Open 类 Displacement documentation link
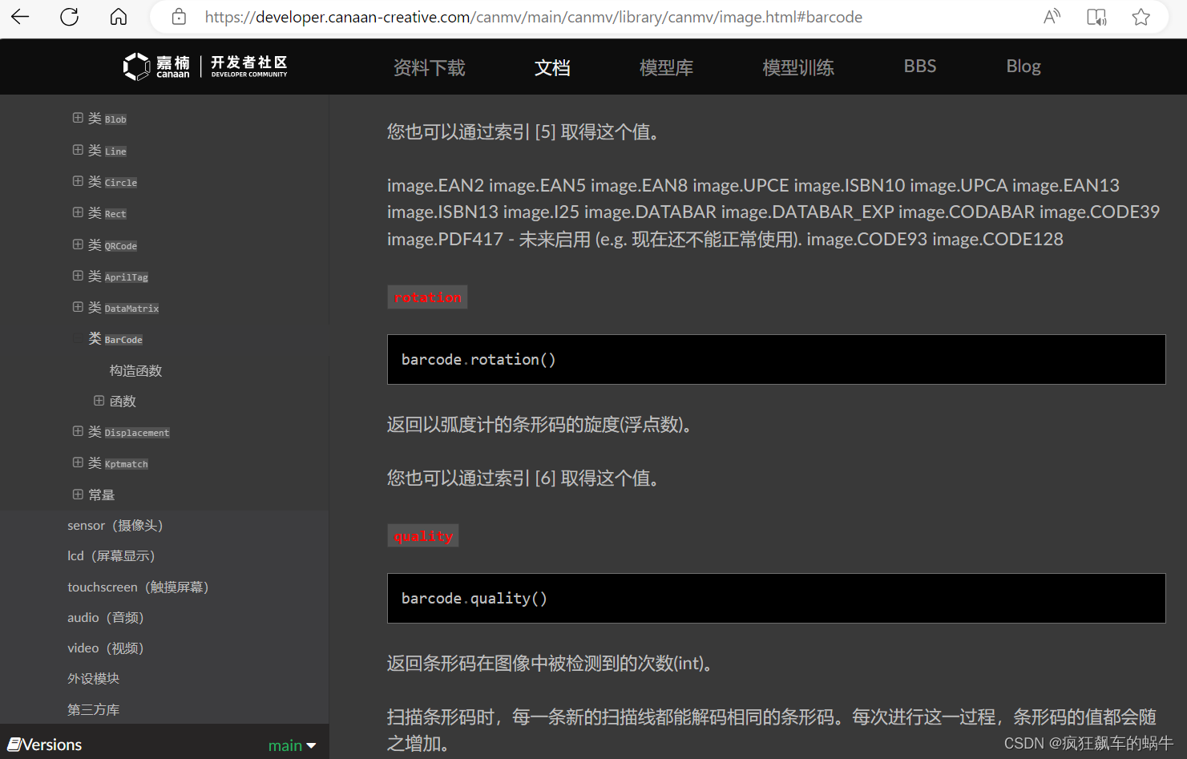Screen dimensions: 1187x759 pyautogui.click(x=129, y=432)
